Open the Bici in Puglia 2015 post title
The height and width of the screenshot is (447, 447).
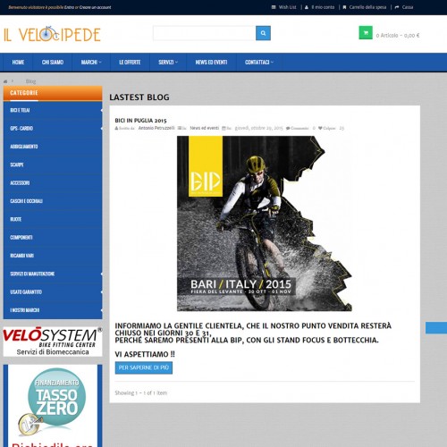pos(140,121)
